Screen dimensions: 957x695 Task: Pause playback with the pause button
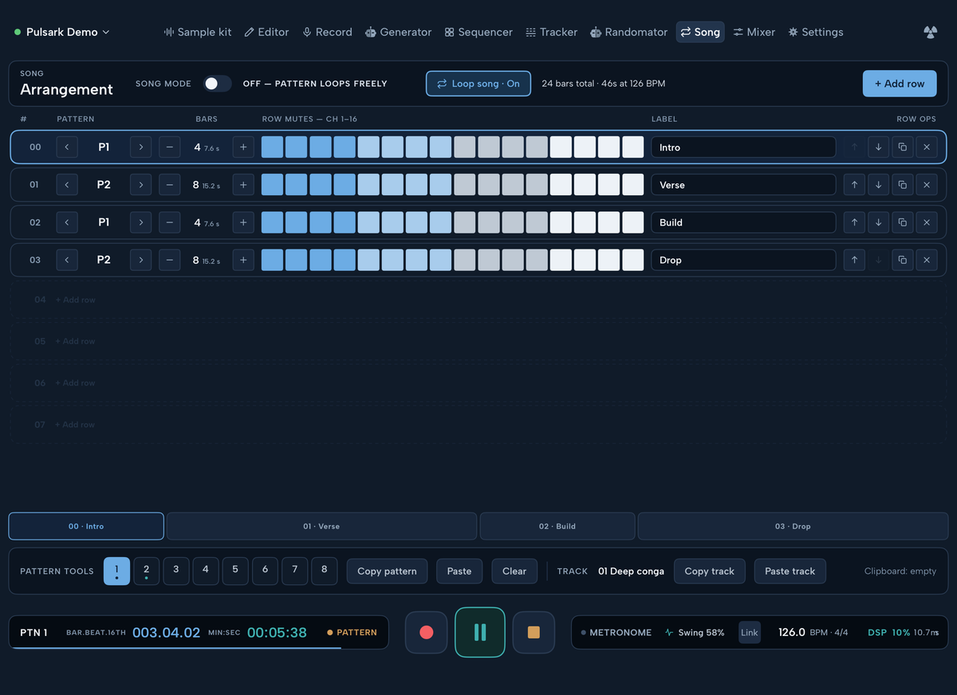[480, 632]
